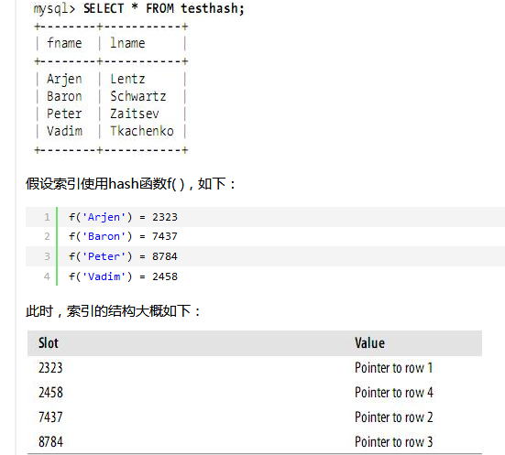This screenshot has height=455, width=505.
Task: Click code line f('Peter') = 8784
Action: pos(123,256)
